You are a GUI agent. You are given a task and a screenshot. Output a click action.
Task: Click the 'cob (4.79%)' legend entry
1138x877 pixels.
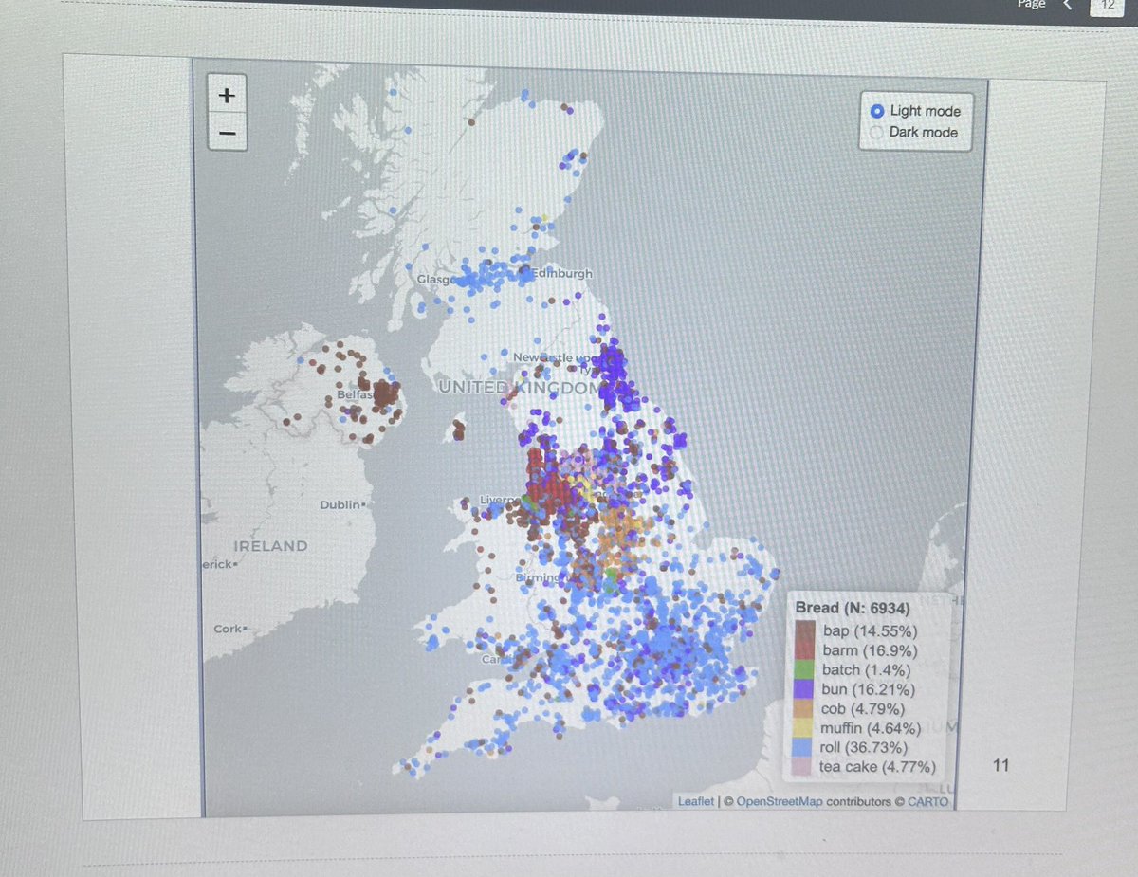[x=863, y=709]
